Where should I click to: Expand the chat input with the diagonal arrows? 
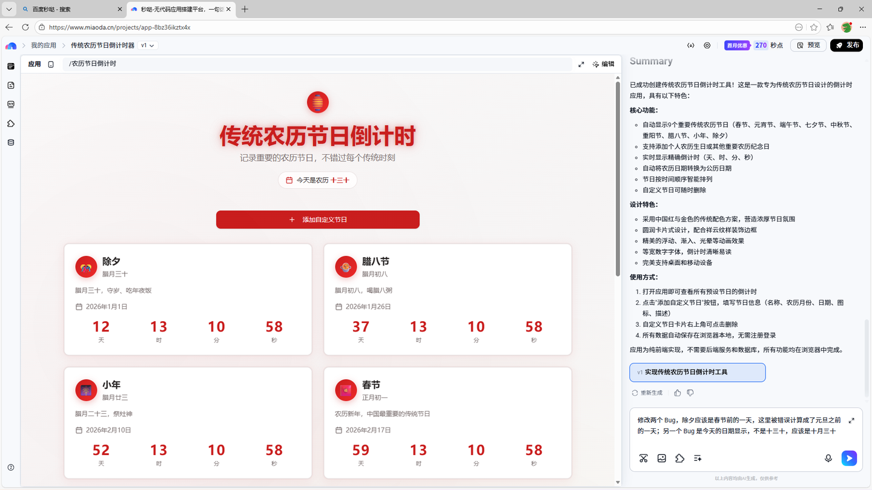851,420
